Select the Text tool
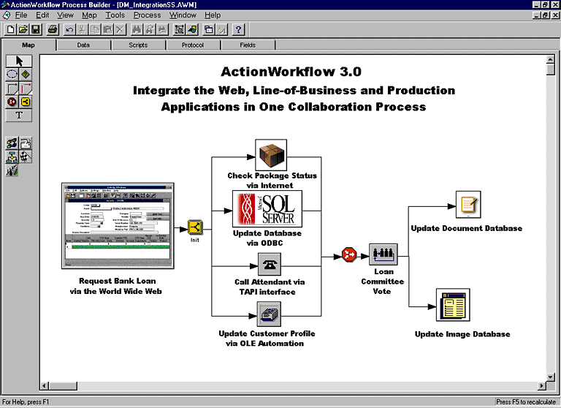 (19, 116)
